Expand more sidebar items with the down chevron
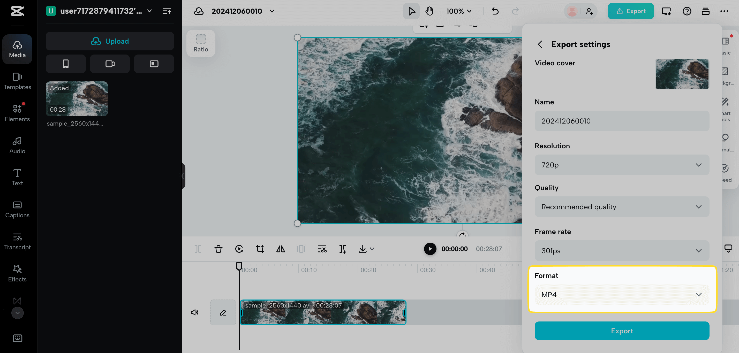Viewport: 739px width, 353px height. 18,313
